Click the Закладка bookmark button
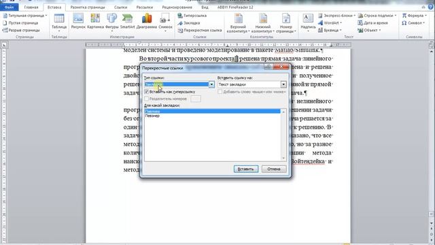The image size is (435, 245). pyautogui.click(x=189, y=22)
